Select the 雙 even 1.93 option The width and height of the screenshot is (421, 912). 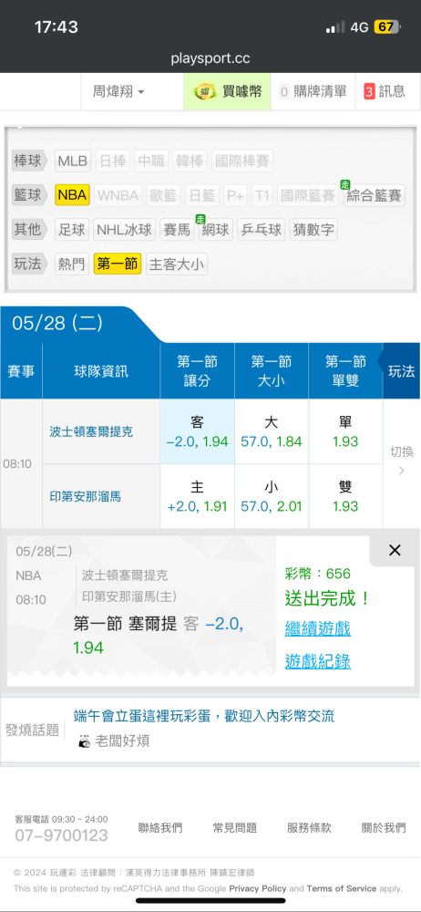click(x=345, y=497)
